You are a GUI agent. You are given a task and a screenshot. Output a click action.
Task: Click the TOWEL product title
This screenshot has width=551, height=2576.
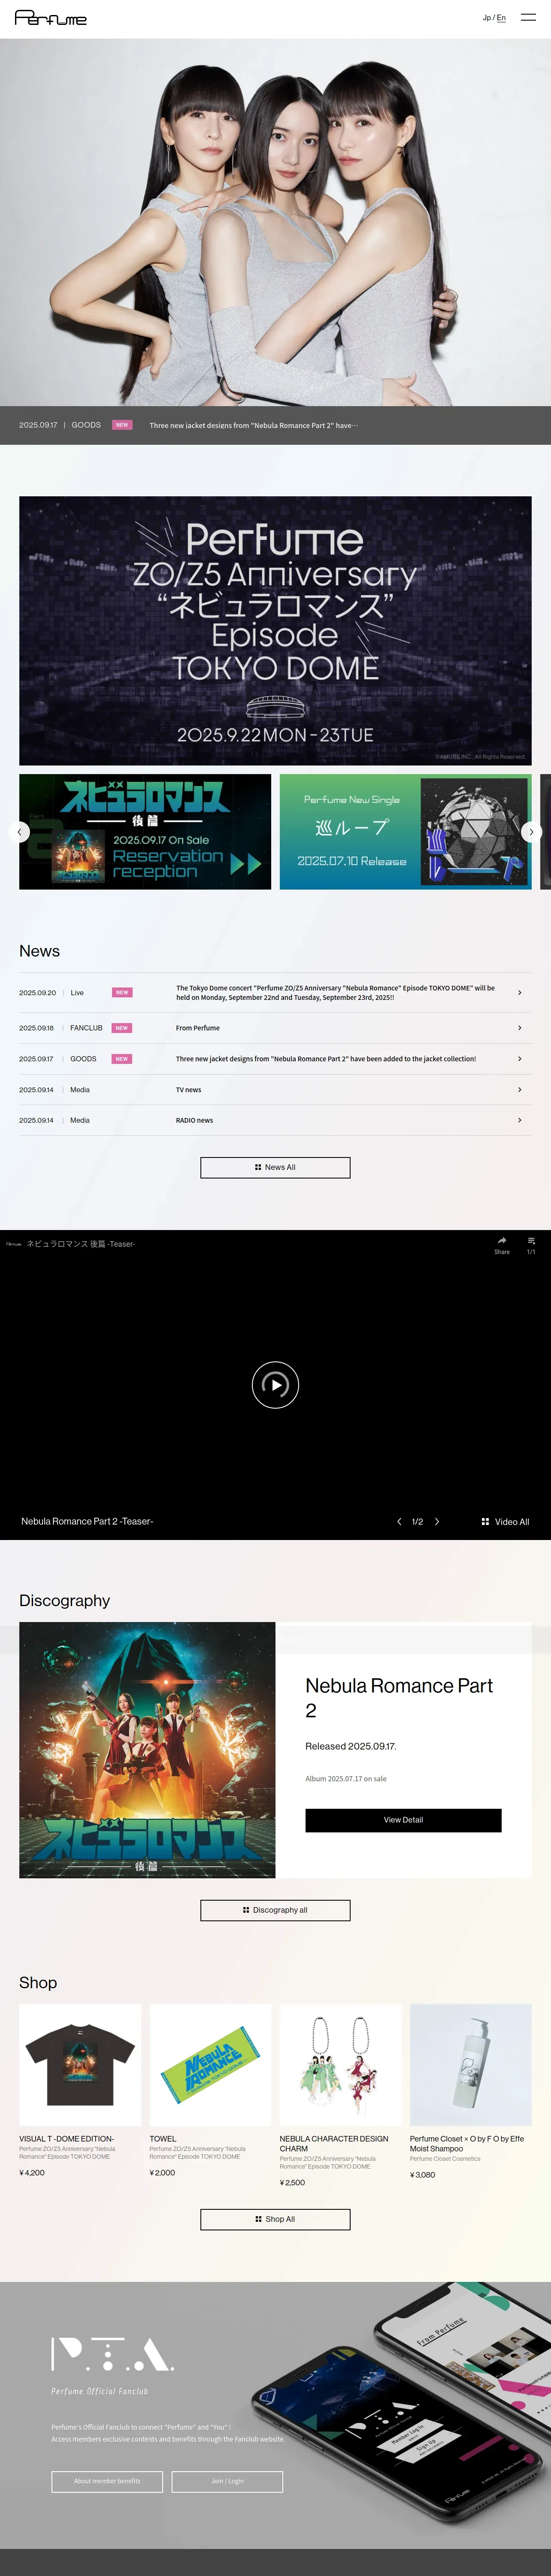(163, 2139)
